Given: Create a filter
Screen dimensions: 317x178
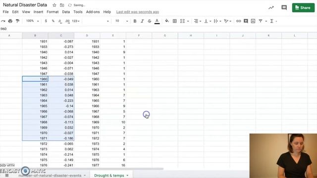Looking at the screenshot, I should (261, 21).
